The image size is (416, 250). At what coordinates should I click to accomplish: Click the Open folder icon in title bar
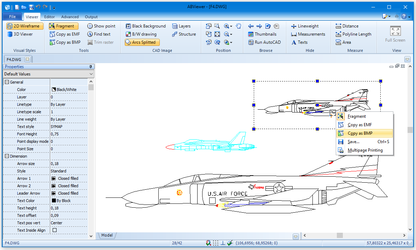click(x=24, y=7)
